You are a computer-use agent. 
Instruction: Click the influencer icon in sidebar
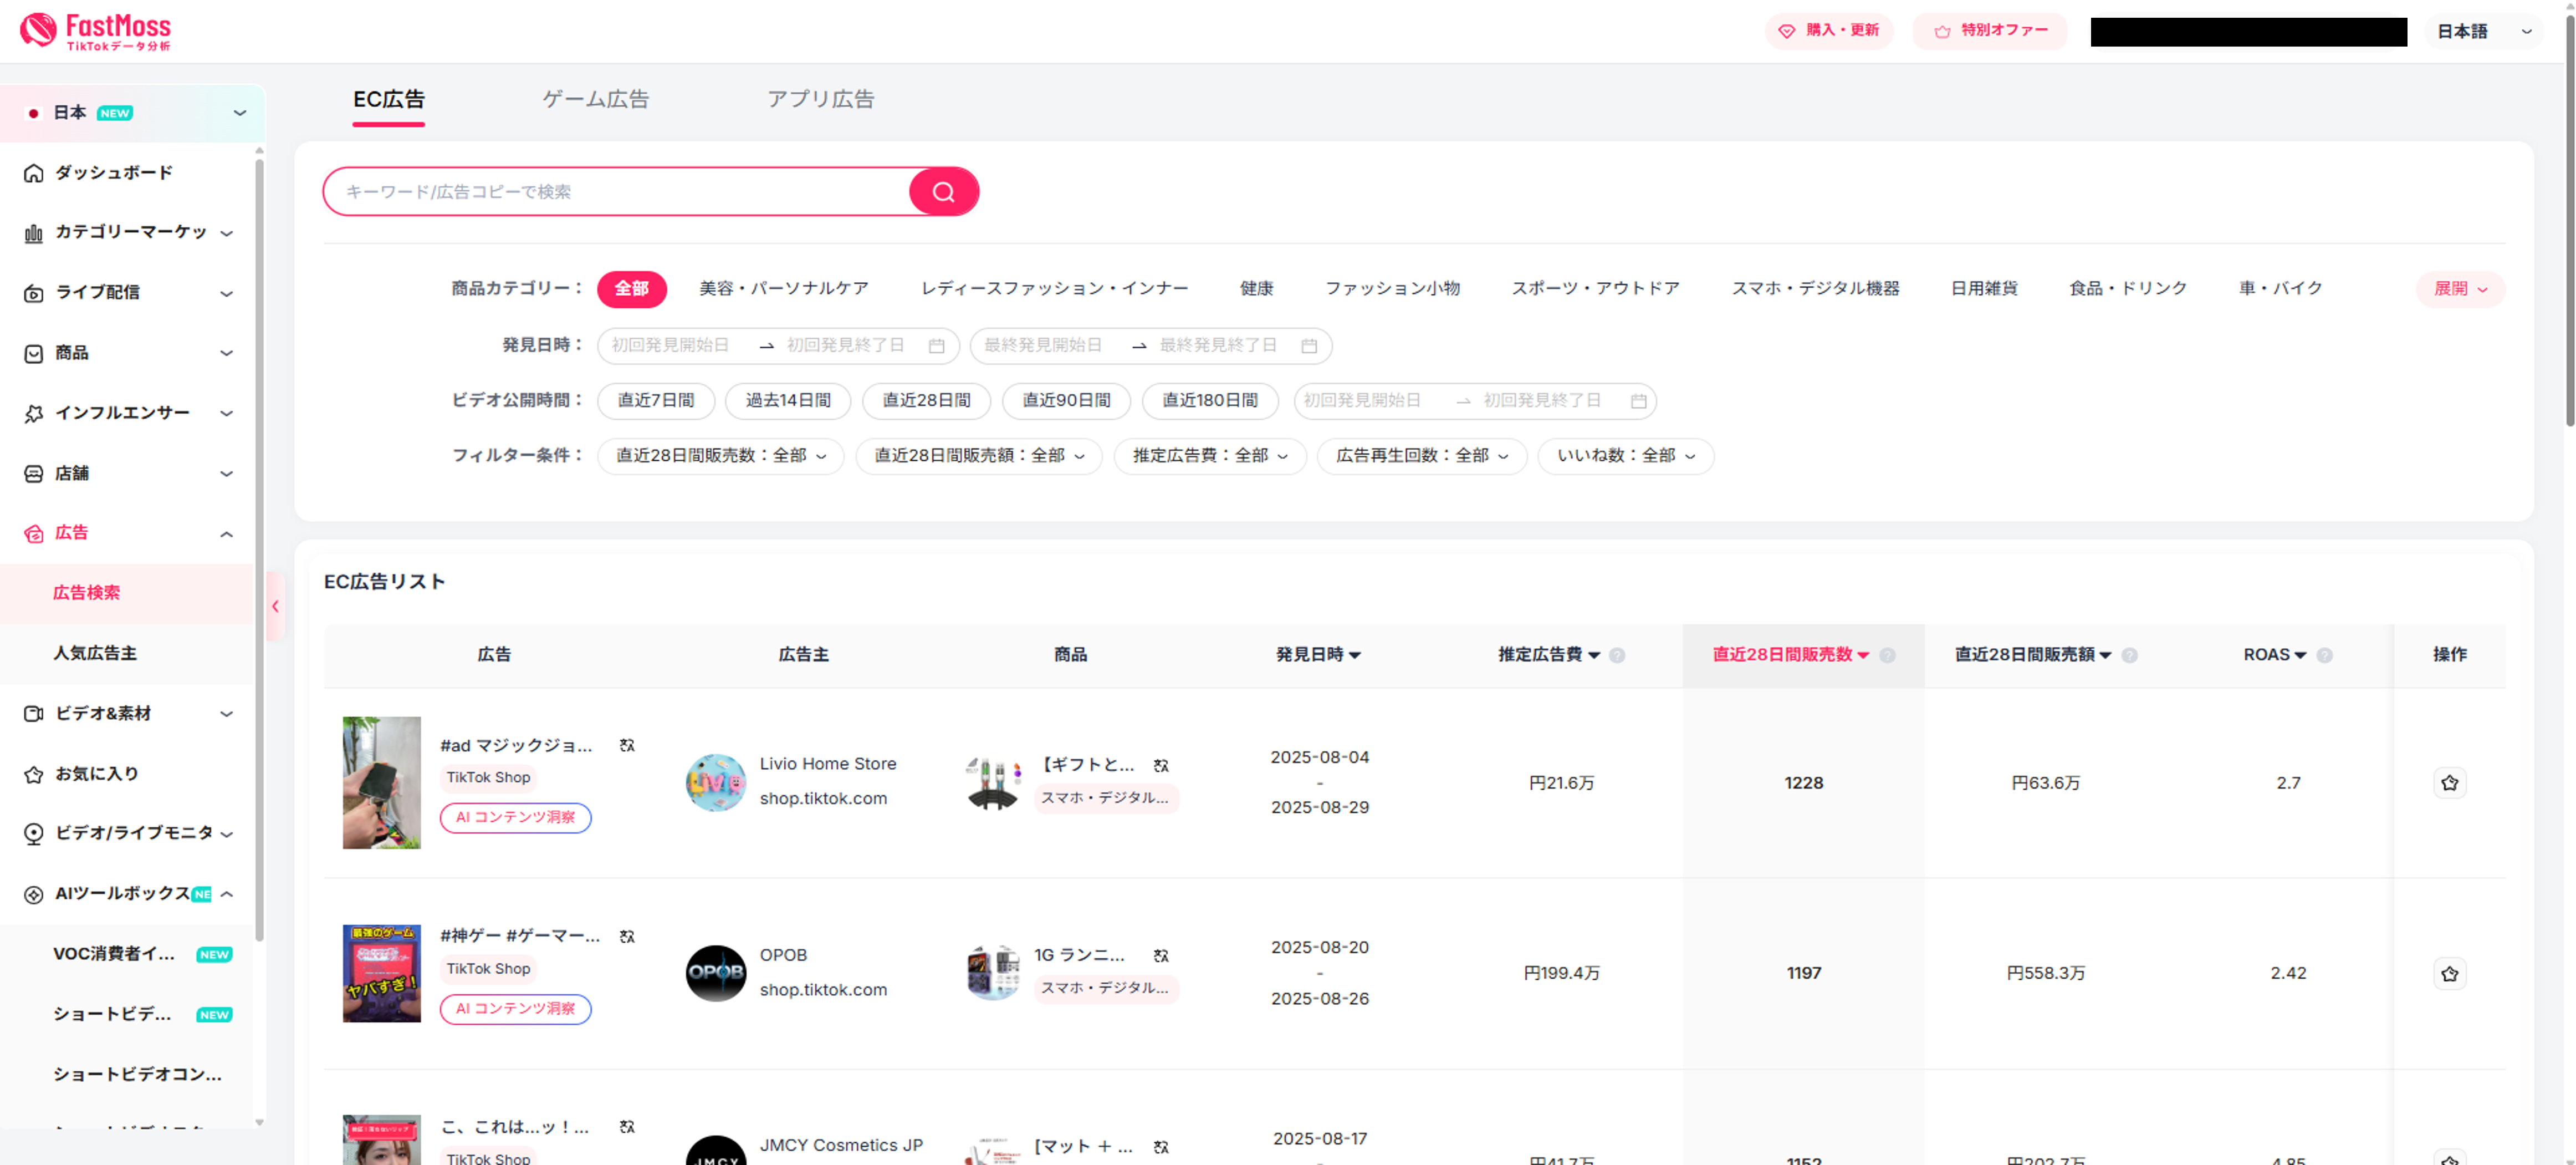pyautogui.click(x=34, y=413)
